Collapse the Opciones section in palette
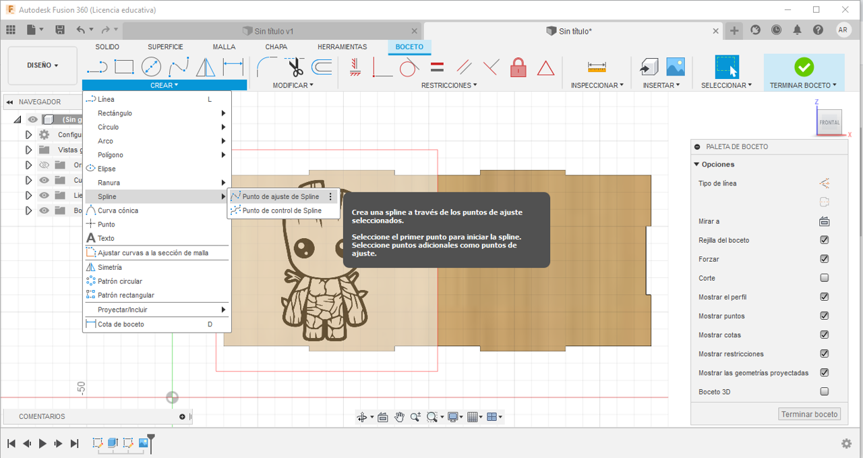 tap(696, 165)
